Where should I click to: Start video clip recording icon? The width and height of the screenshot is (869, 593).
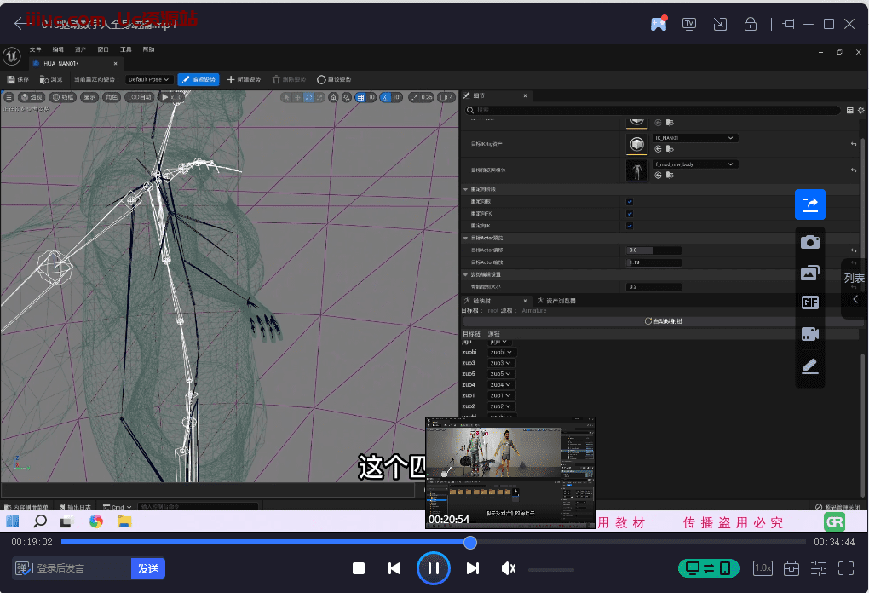pyautogui.click(x=809, y=333)
